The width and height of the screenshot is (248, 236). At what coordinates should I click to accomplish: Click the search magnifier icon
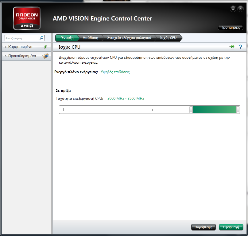click(41, 38)
